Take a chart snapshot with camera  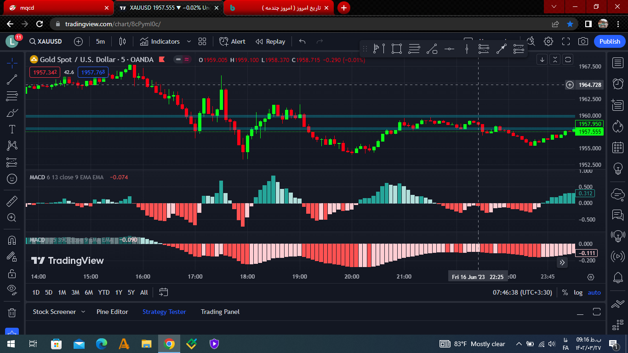point(583,41)
